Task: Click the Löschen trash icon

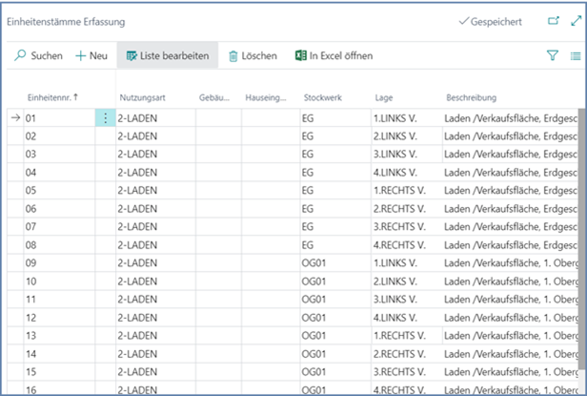Action: tap(233, 56)
